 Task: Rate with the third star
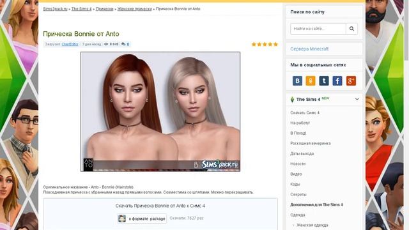[265, 44]
